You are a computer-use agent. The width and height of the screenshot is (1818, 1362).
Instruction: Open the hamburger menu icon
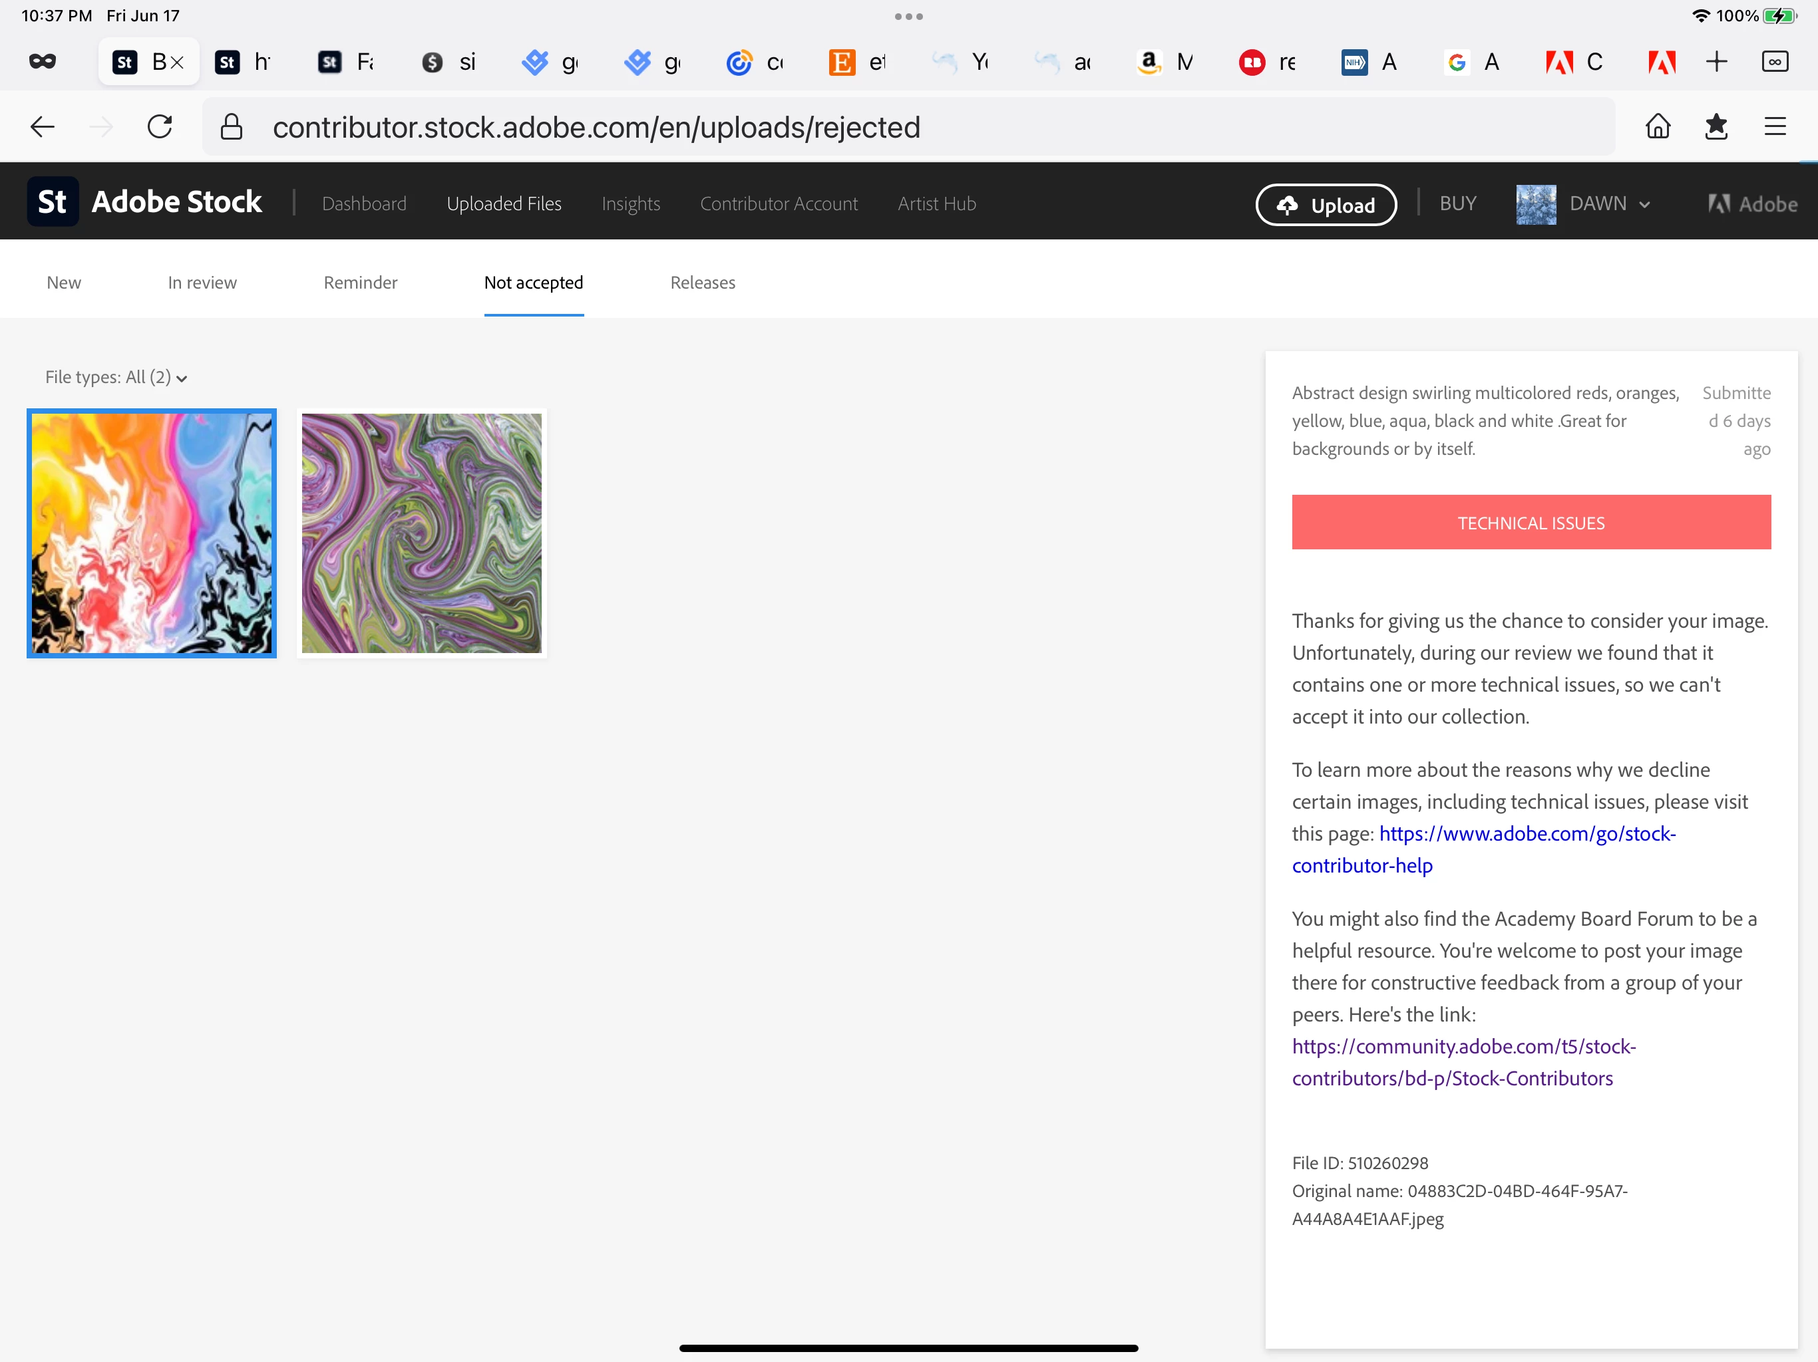point(1775,126)
